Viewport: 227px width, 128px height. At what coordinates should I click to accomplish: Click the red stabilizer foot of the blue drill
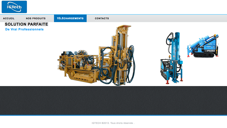[x=167, y=82]
